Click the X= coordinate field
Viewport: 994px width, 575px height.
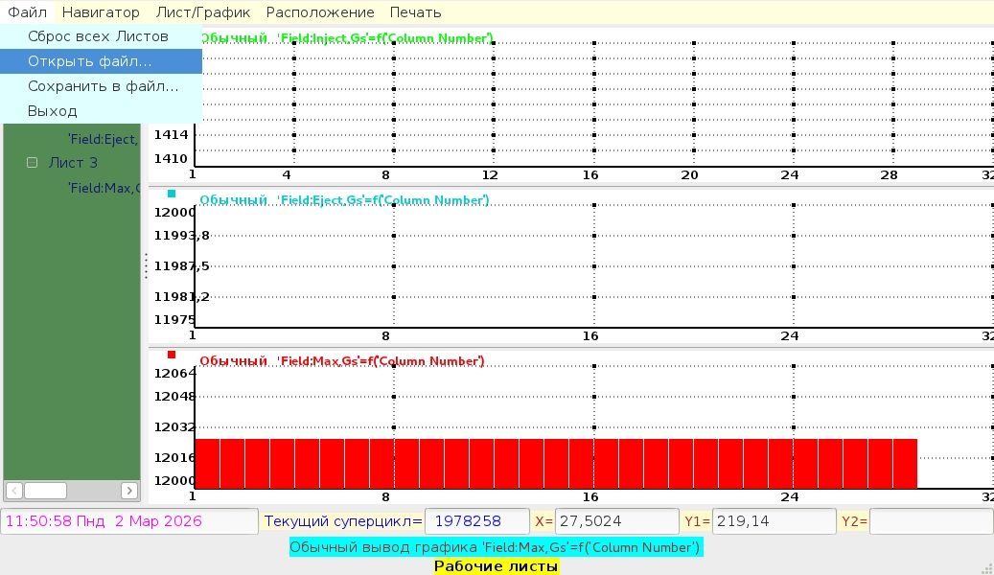click(x=617, y=521)
